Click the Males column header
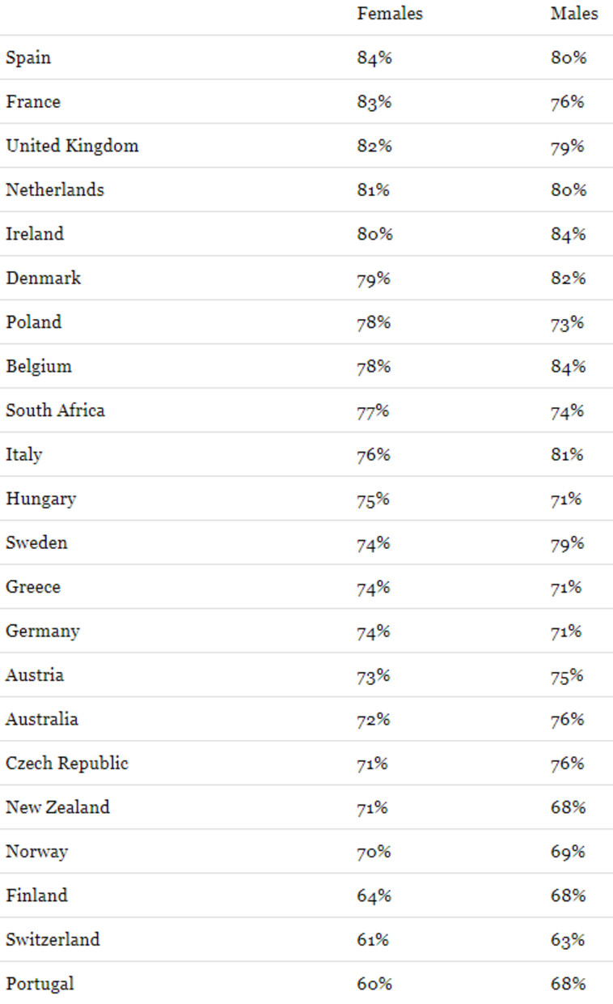The width and height of the screenshot is (613, 1004). click(574, 14)
